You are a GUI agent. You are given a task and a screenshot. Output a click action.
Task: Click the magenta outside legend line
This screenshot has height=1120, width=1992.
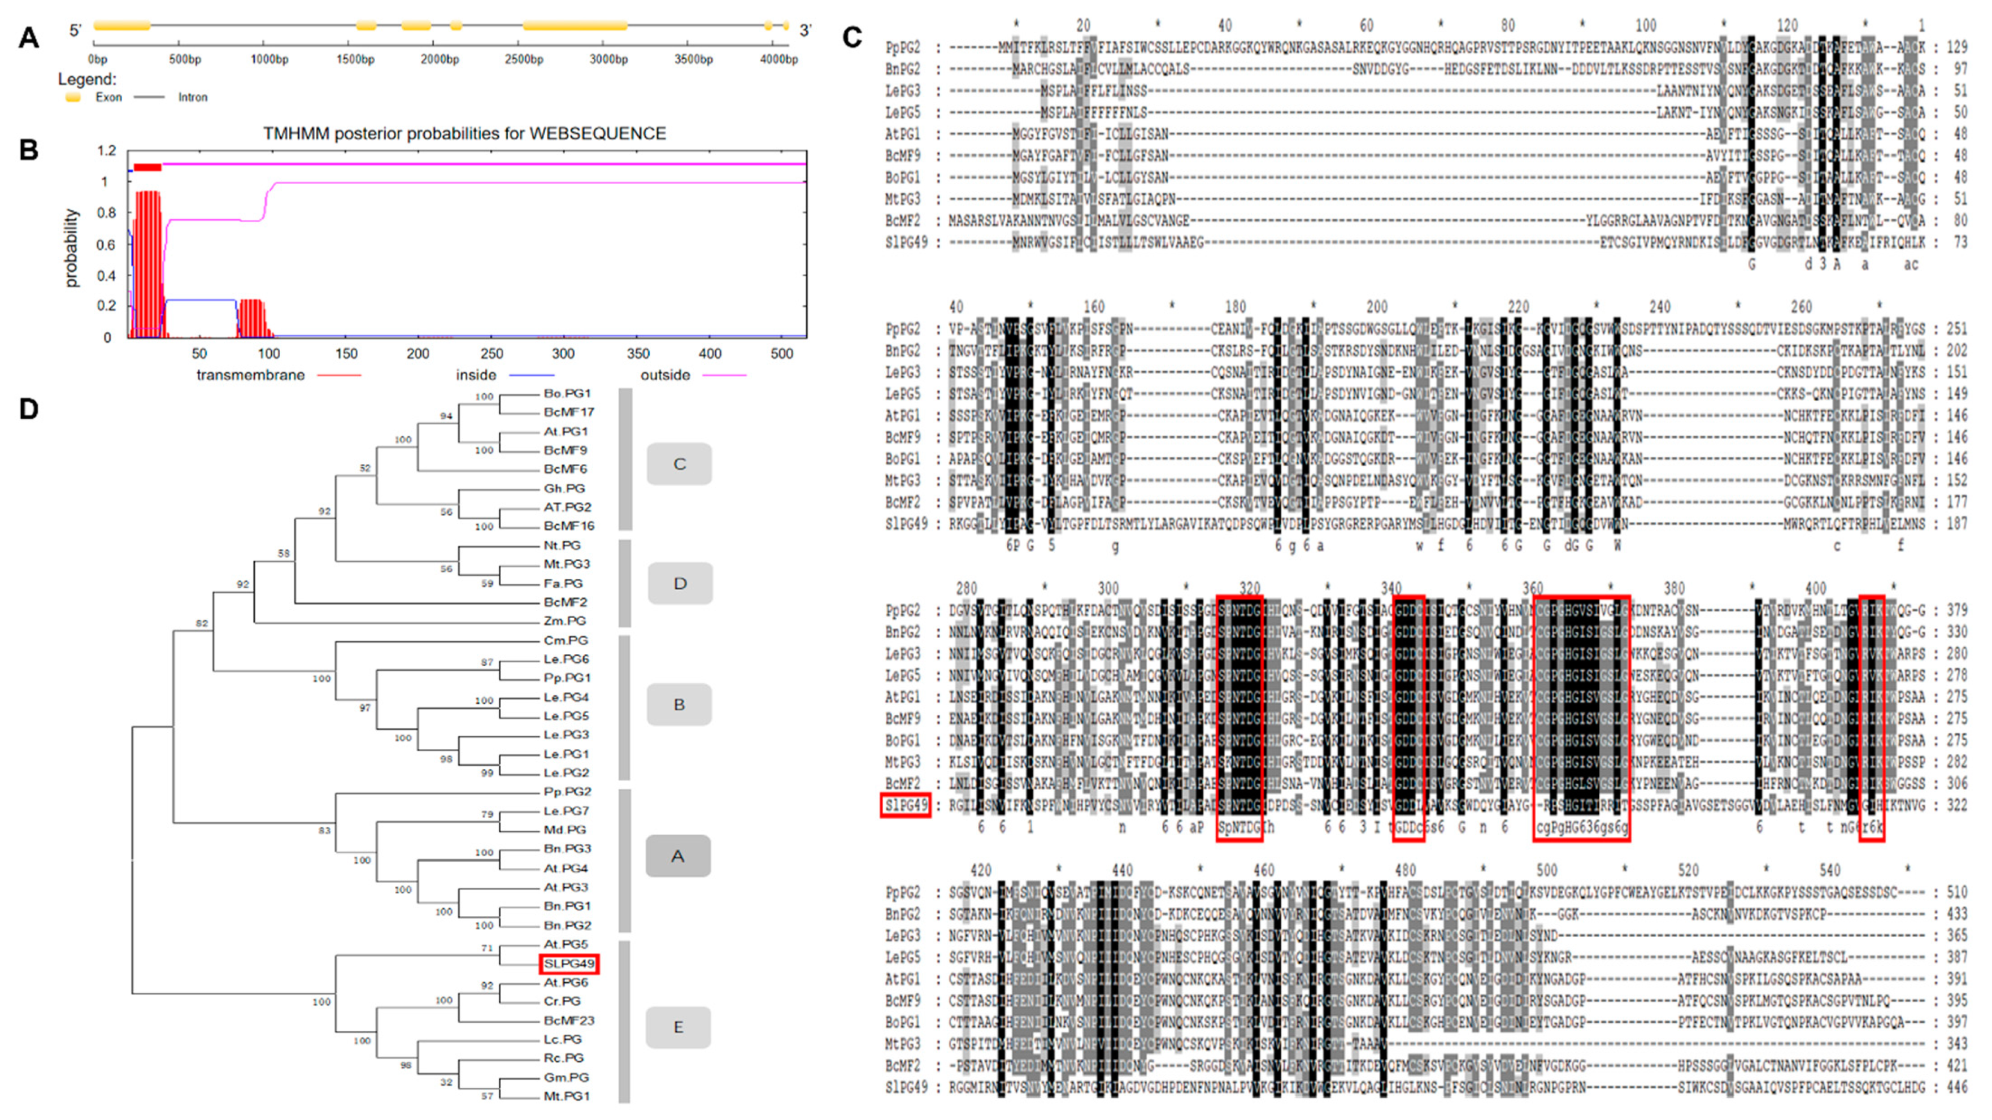(724, 376)
